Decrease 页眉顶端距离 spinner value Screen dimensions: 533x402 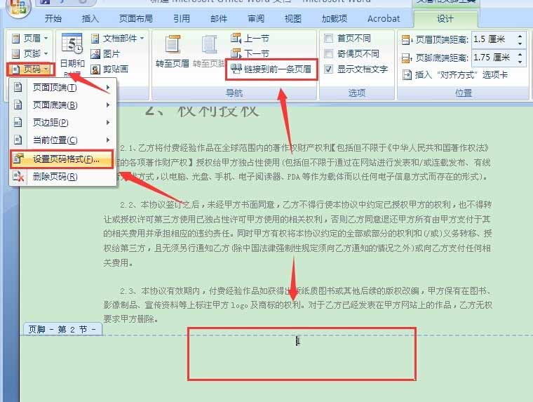pyautogui.click(x=520, y=43)
